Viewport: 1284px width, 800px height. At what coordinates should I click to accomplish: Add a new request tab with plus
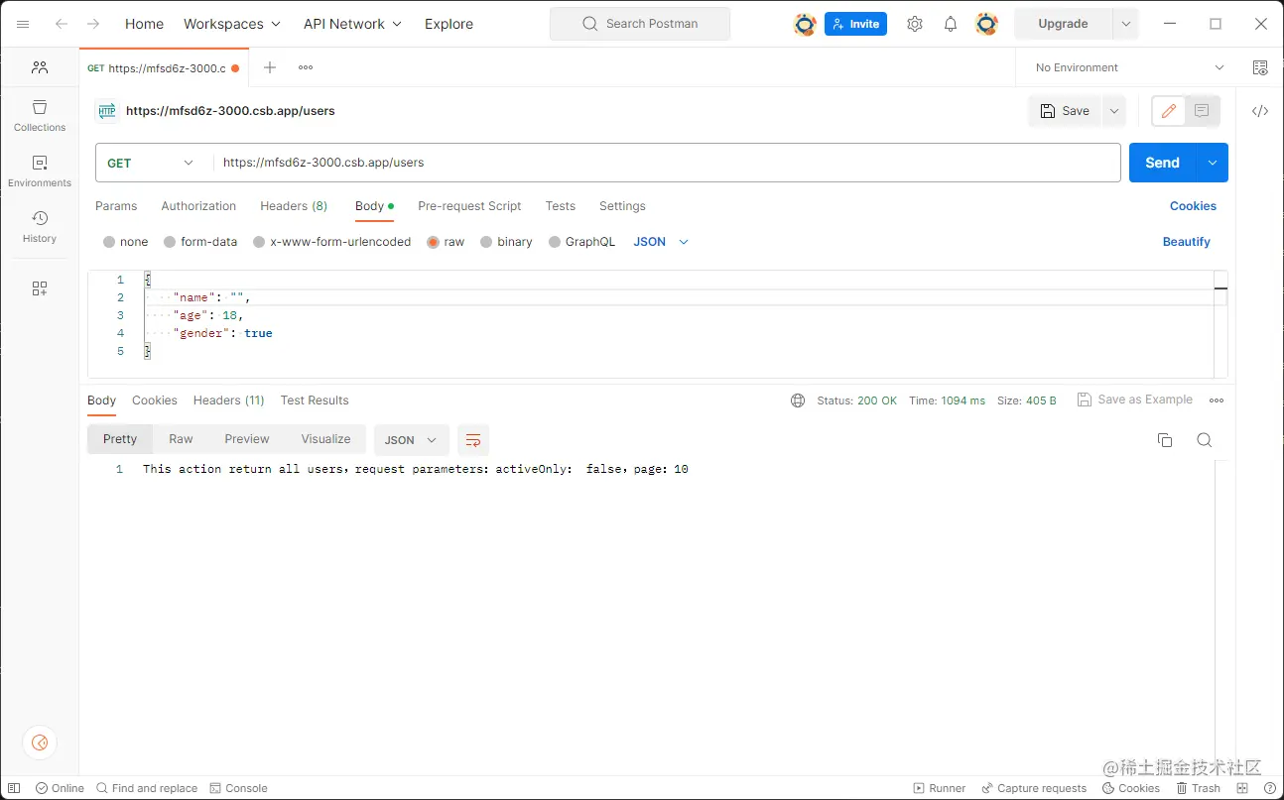click(270, 67)
